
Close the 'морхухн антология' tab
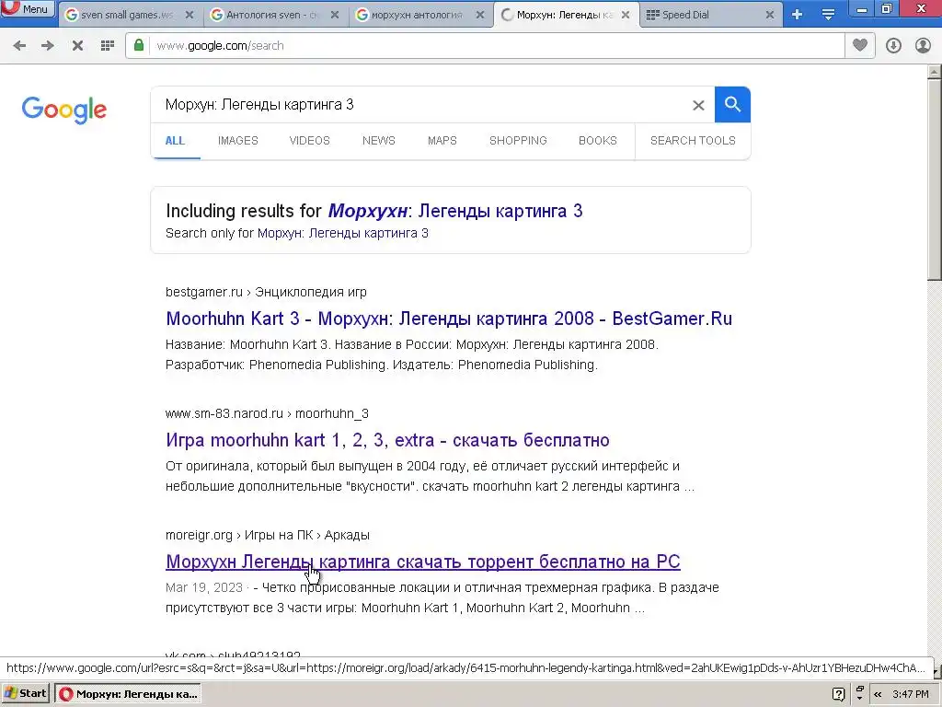(x=480, y=15)
